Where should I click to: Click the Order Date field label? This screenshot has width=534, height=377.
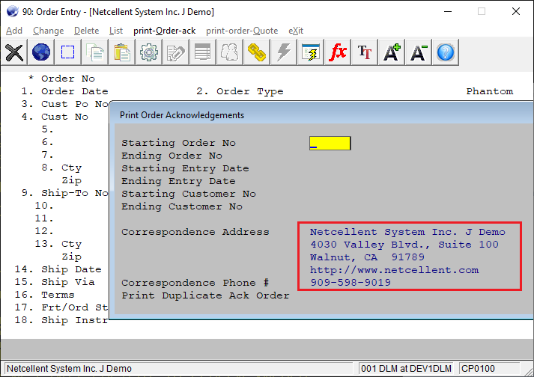75,91
